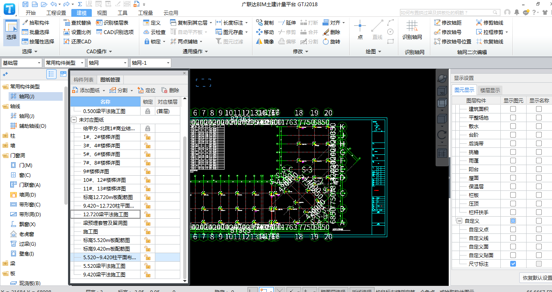Click 还原CAD restore tool
552x292 pixels.
coord(78,41)
